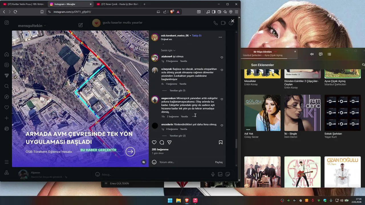
Task: Reply to atakose4 with Yanıtla
Action: (x=183, y=61)
